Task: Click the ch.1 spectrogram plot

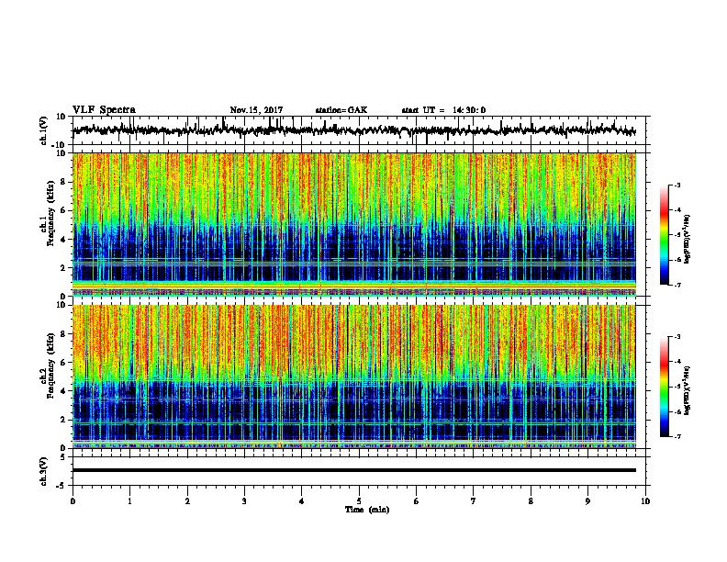Action: tap(354, 224)
